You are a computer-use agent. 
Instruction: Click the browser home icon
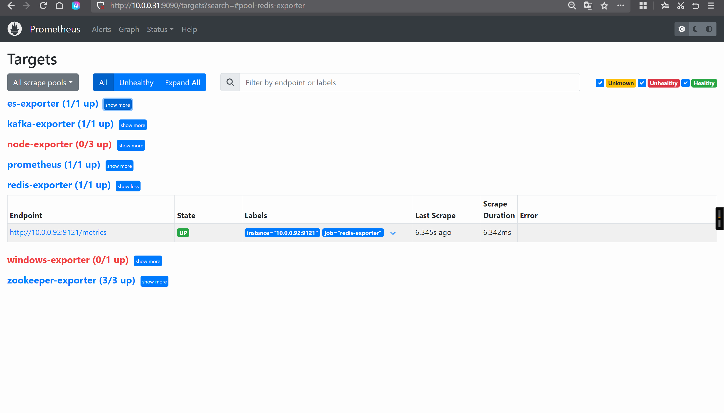[x=59, y=6]
